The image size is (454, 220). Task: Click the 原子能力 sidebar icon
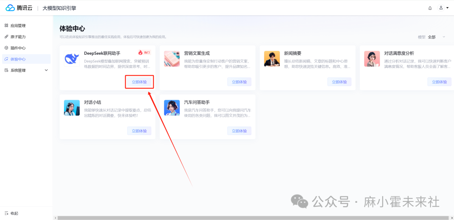point(6,37)
